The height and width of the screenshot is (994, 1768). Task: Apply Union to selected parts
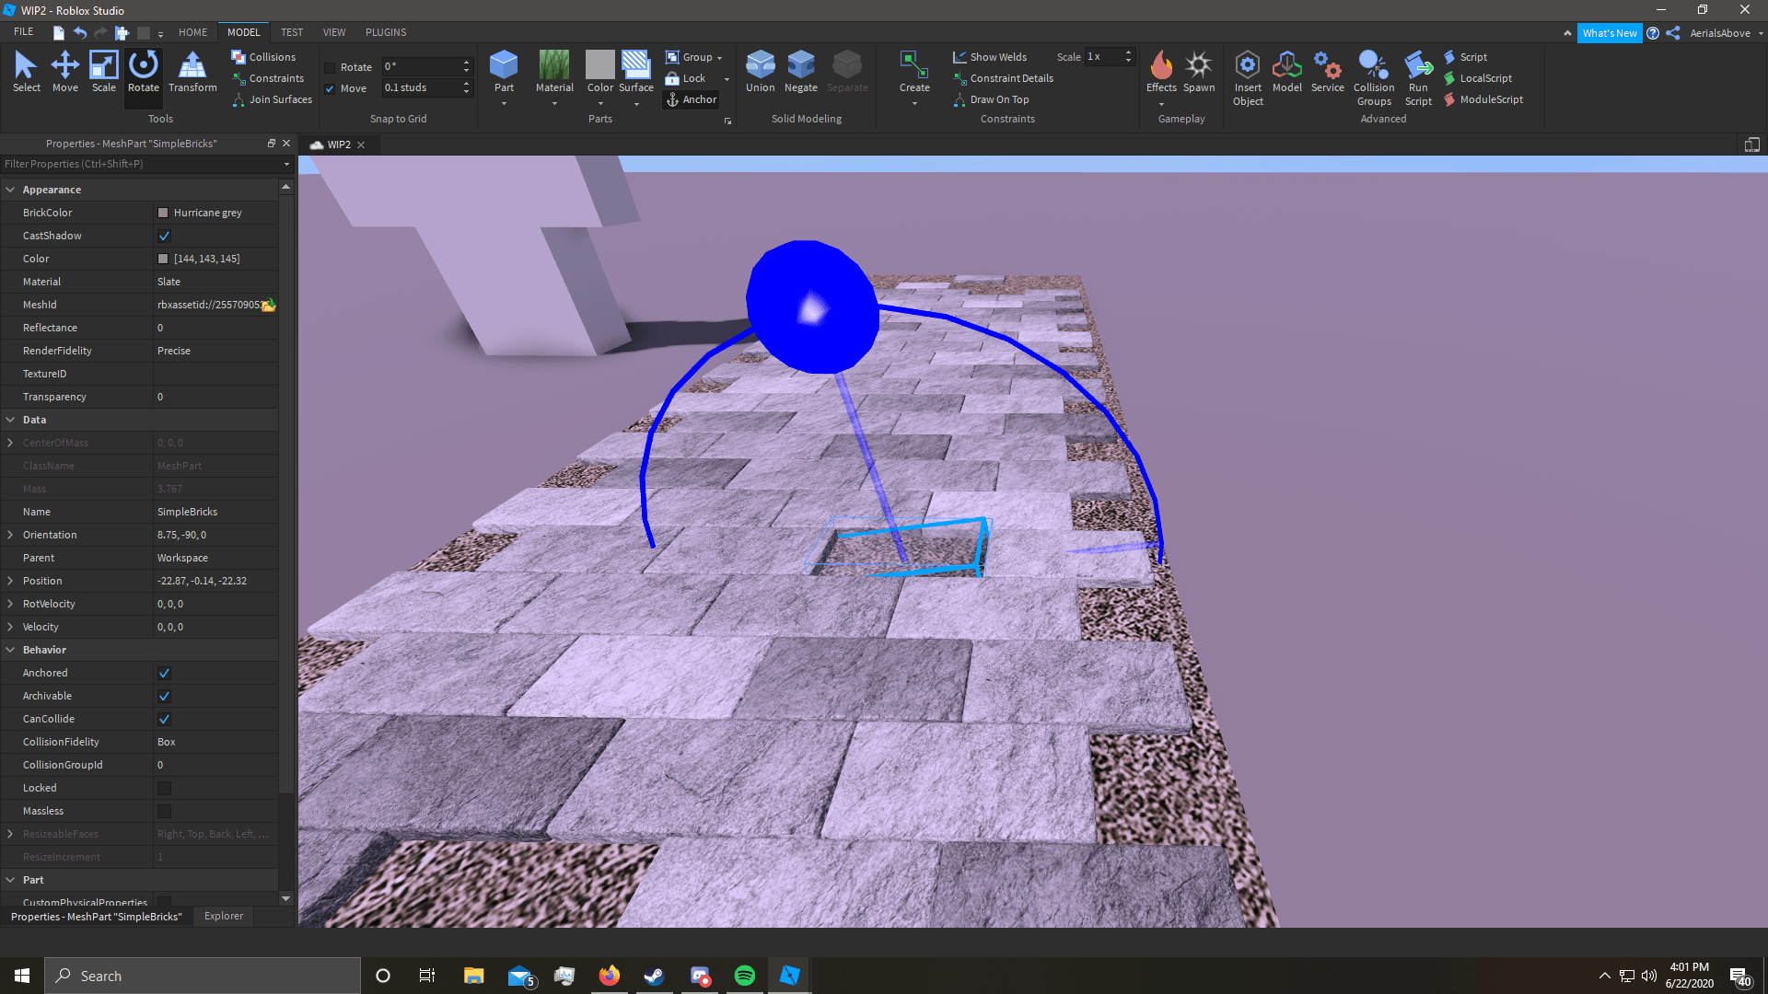coord(760,72)
